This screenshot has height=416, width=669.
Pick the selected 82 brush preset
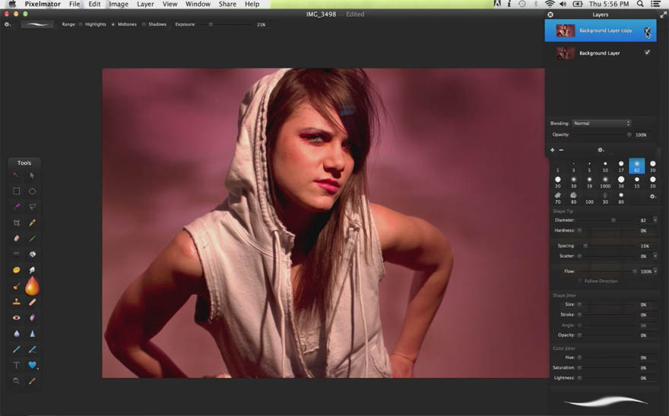(636, 165)
